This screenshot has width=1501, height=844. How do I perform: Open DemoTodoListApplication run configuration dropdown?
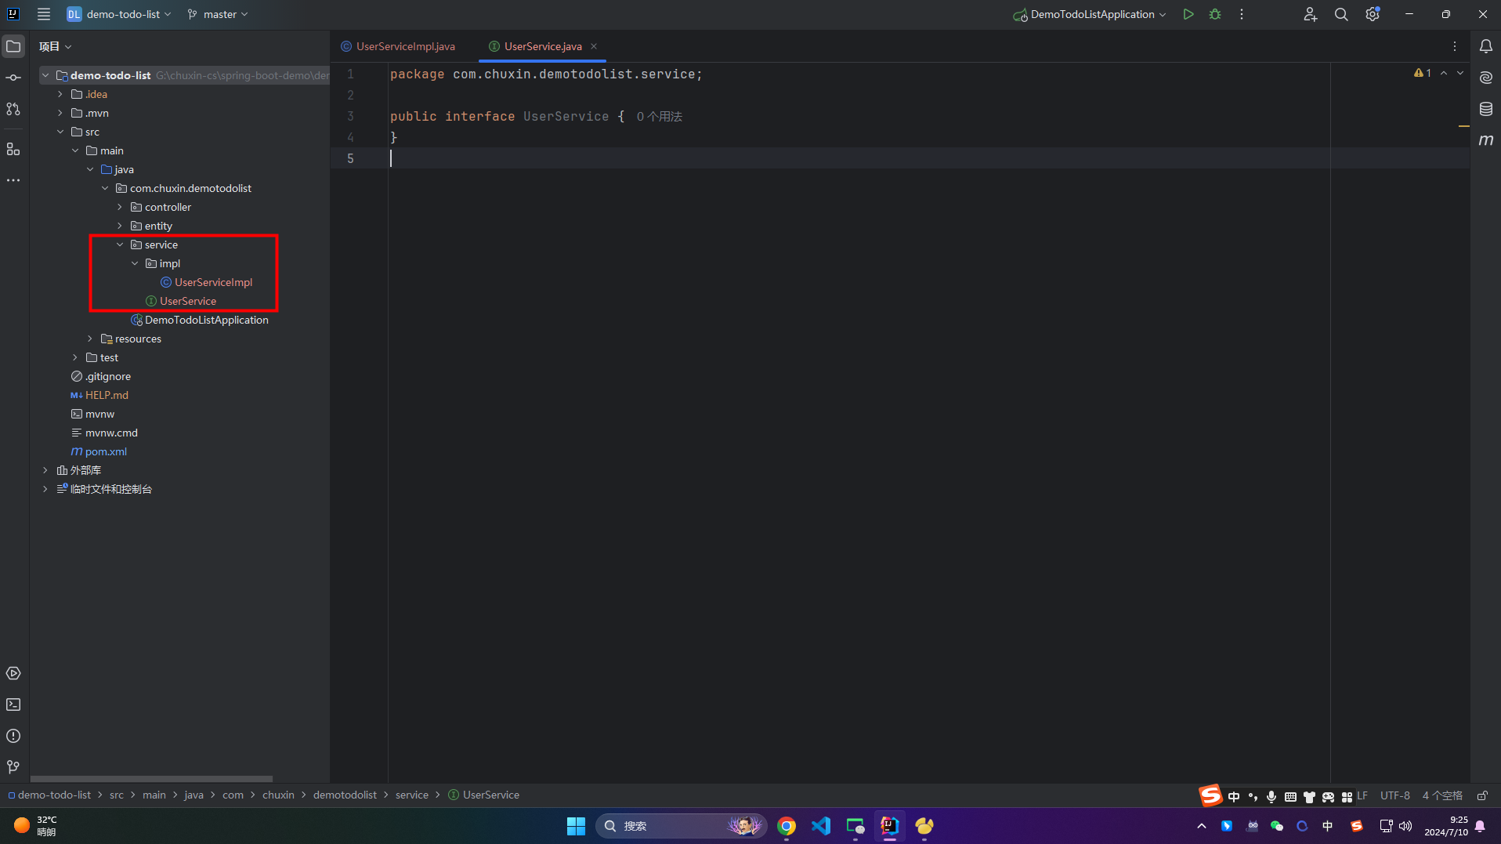click(1090, 14)
